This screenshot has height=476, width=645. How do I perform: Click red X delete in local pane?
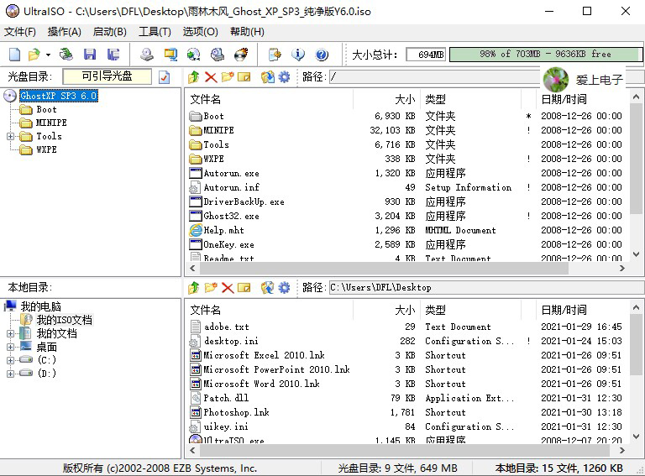click(228, 288)
